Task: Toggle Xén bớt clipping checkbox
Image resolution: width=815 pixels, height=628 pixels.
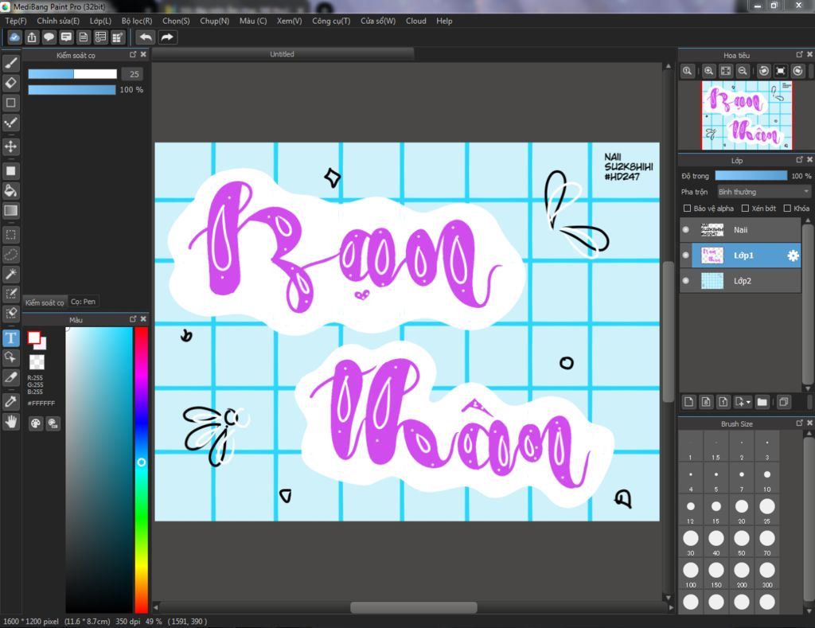Action: pos(745,208)
